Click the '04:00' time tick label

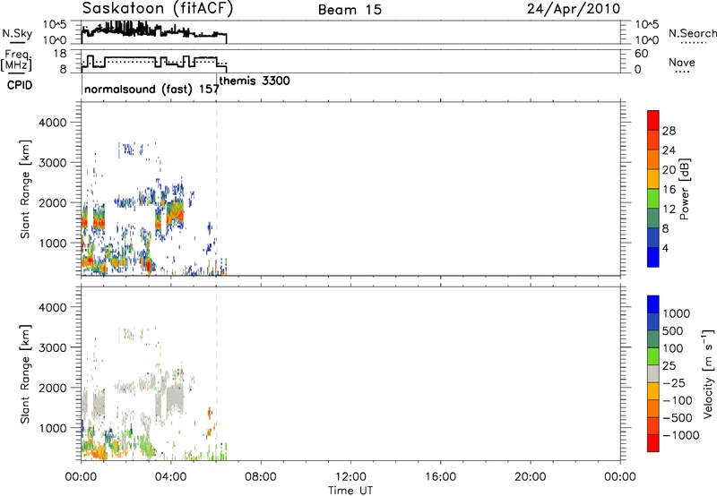coord(170,477)
